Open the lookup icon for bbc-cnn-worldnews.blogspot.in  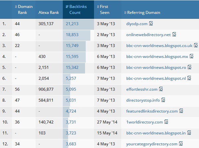click(189, 133)
